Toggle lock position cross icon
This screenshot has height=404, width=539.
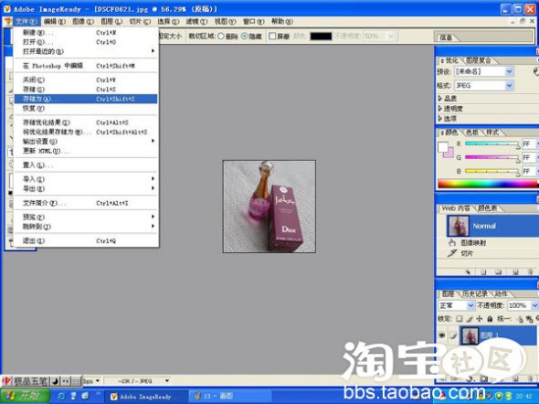[x=480, y=319]
